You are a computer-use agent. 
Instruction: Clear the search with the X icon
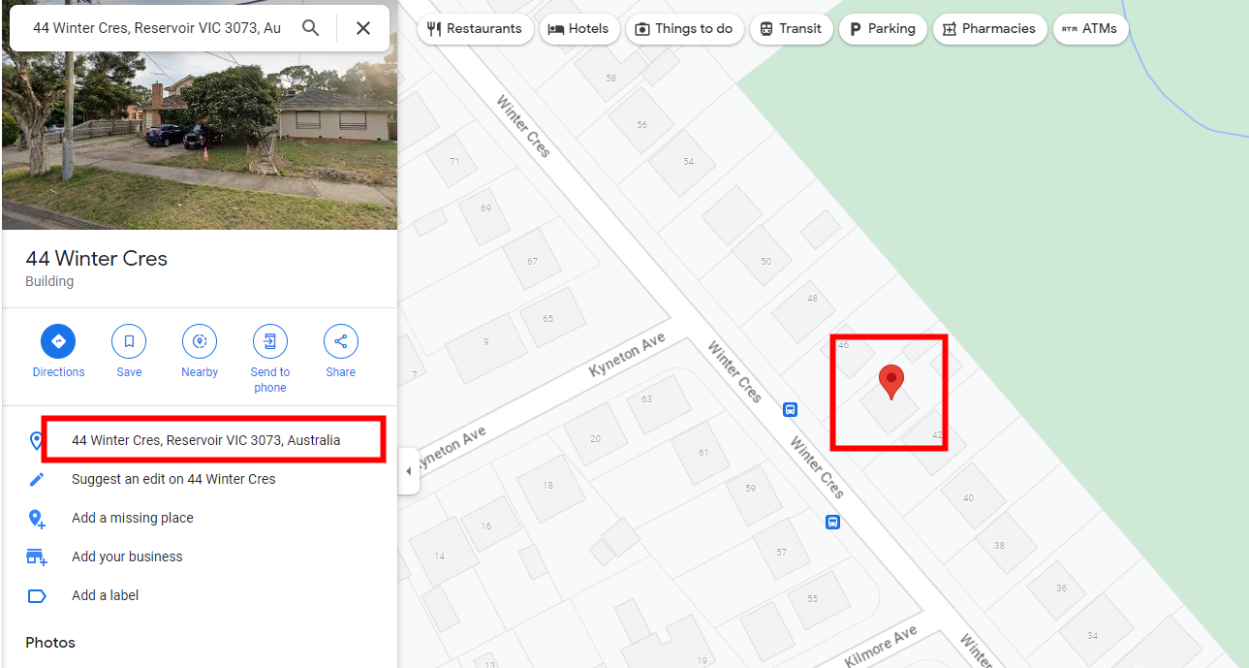(363, 28)
